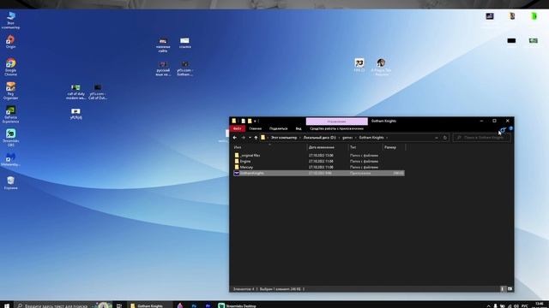Select the 'yt1s.com - Gotham...' desktop file
This screenshot has height=308, width=549.
point(184,68)
